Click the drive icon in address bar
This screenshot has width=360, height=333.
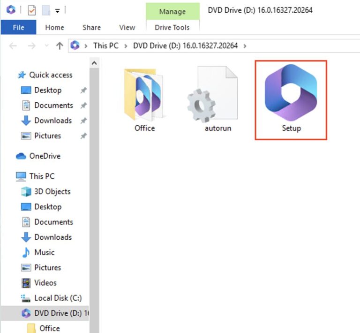pyautogui.click(x=75, y=45)
